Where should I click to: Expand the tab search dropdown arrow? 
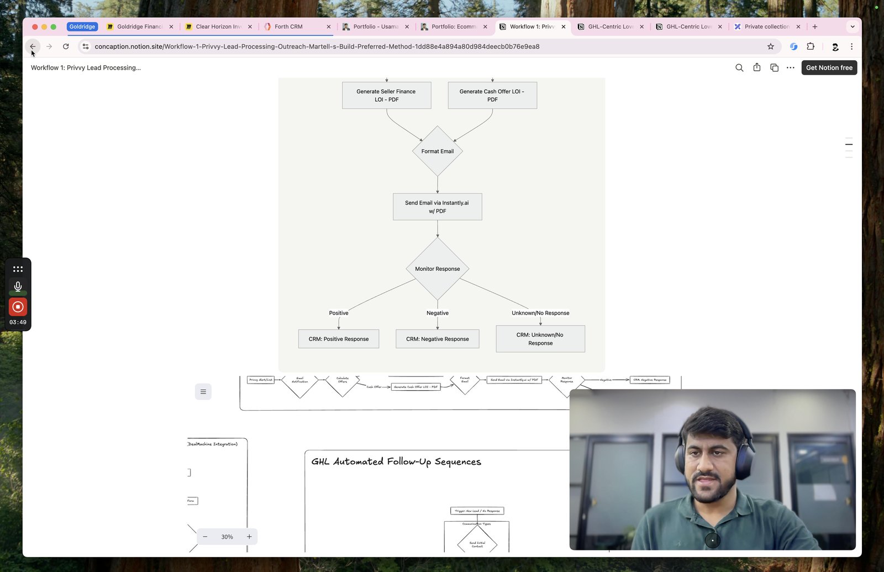[853, 27]
